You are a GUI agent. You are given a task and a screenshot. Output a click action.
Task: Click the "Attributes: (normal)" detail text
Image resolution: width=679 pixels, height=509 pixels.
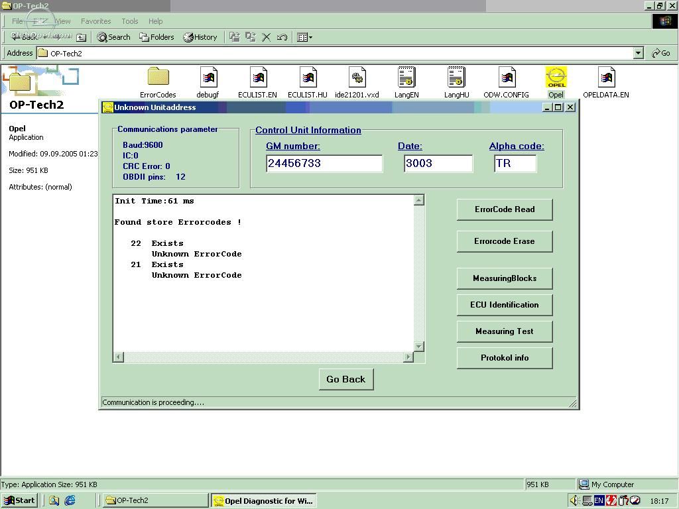40,187
